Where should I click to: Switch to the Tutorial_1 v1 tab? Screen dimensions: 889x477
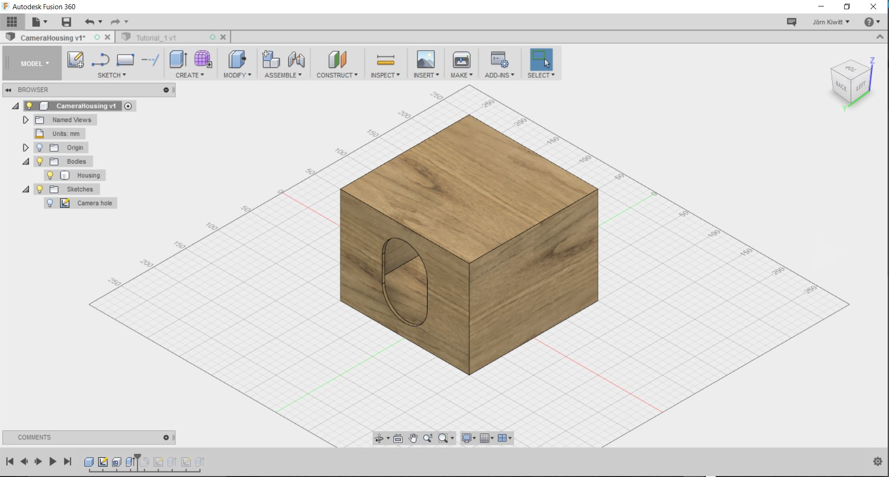pyautogui.click(x=156, y=37)
